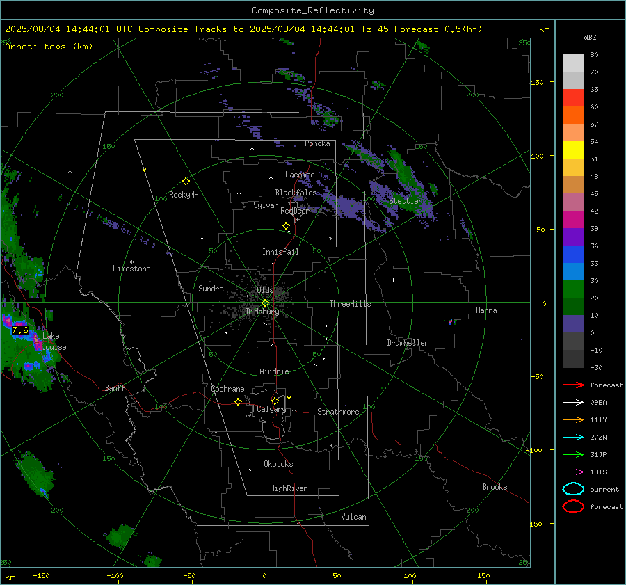Click the 27ZW track label
Screen dimensions: 626x585
[598, 438]
